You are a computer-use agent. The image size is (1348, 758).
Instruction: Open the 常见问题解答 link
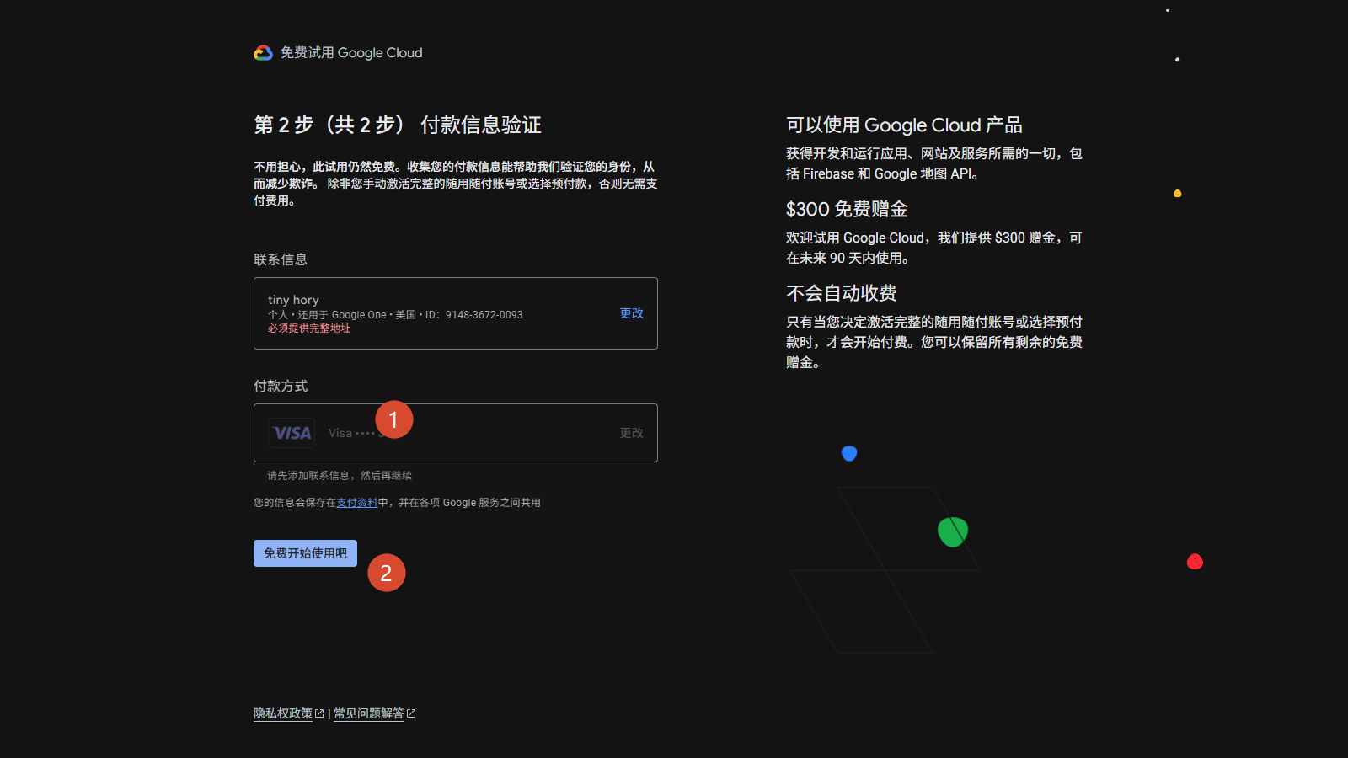[369, 713]
